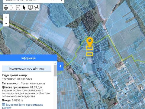The image size is (145, 109).
Task: Open the help monitor icon
Action: [31, 7]
